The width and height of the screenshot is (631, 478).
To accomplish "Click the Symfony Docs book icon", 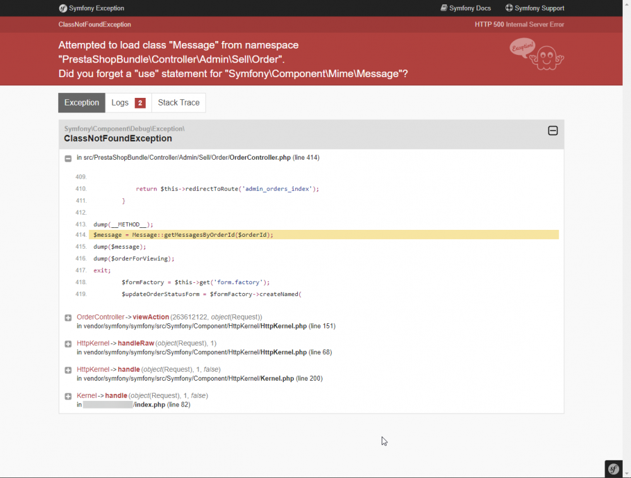I will point(444,8).
